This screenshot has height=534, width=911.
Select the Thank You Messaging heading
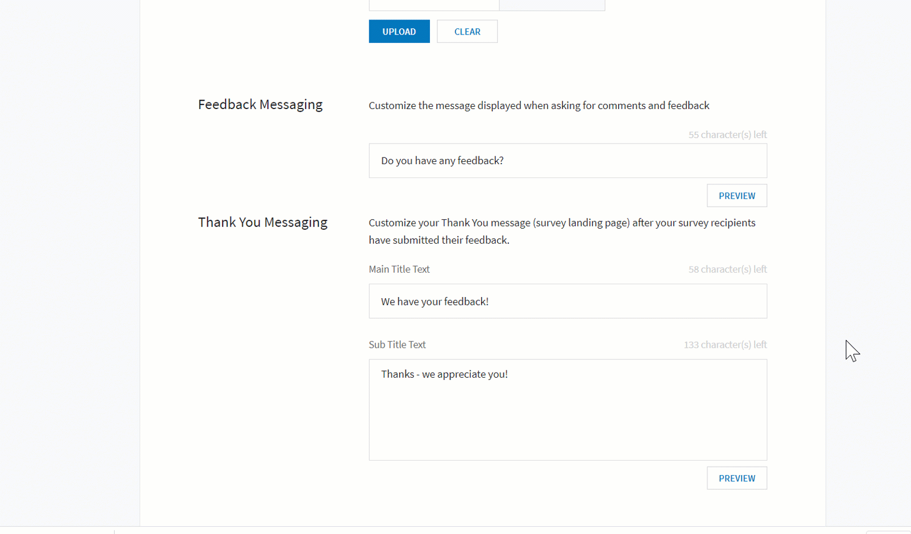coord(263,222)
